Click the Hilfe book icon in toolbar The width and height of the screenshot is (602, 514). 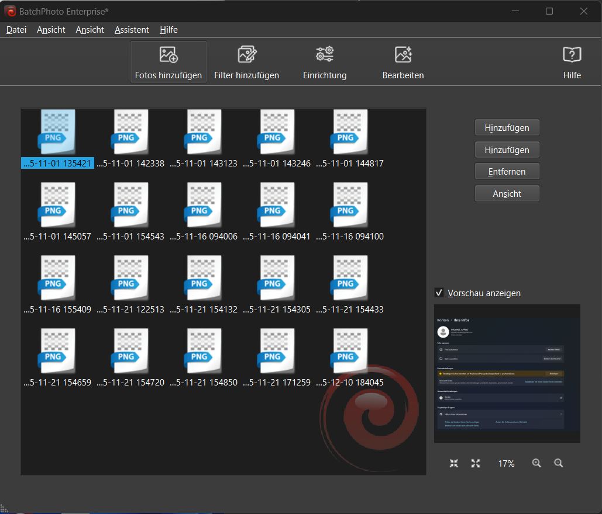[x=572, y=55]
